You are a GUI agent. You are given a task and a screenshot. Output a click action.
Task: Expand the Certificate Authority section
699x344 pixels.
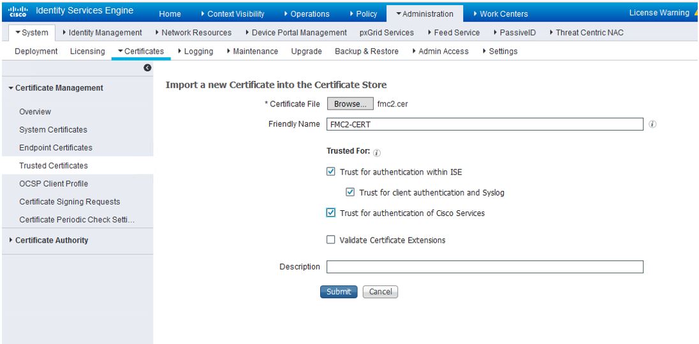49,240
